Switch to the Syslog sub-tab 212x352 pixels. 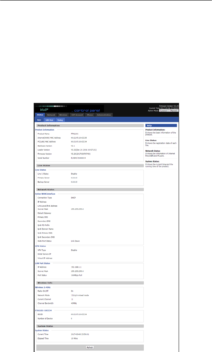click(60, 120)
